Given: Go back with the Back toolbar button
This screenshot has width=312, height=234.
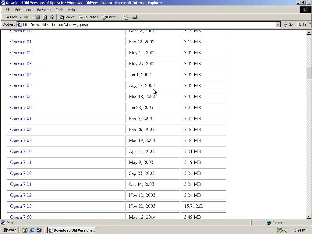Looking at the screenshot, I should 11,17.
